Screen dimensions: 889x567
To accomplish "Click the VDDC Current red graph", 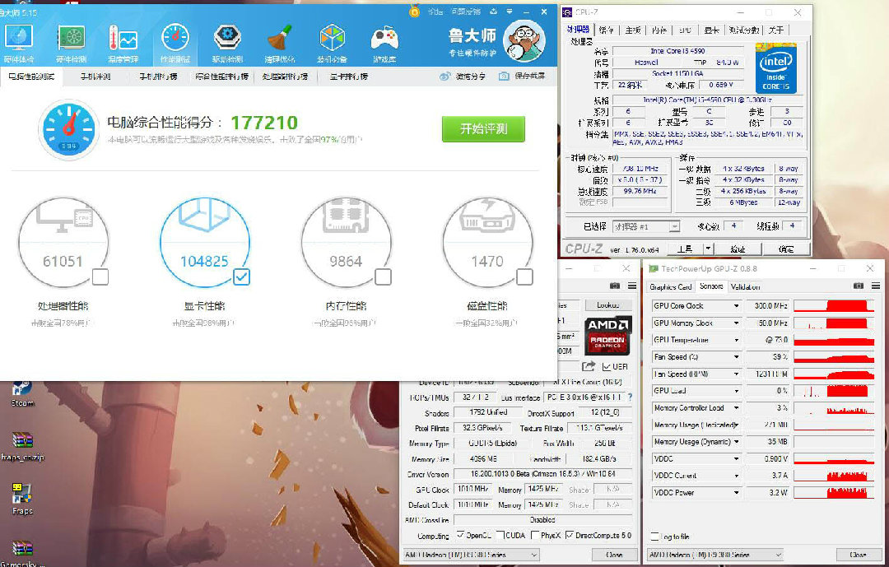I will tap(834, 475).
